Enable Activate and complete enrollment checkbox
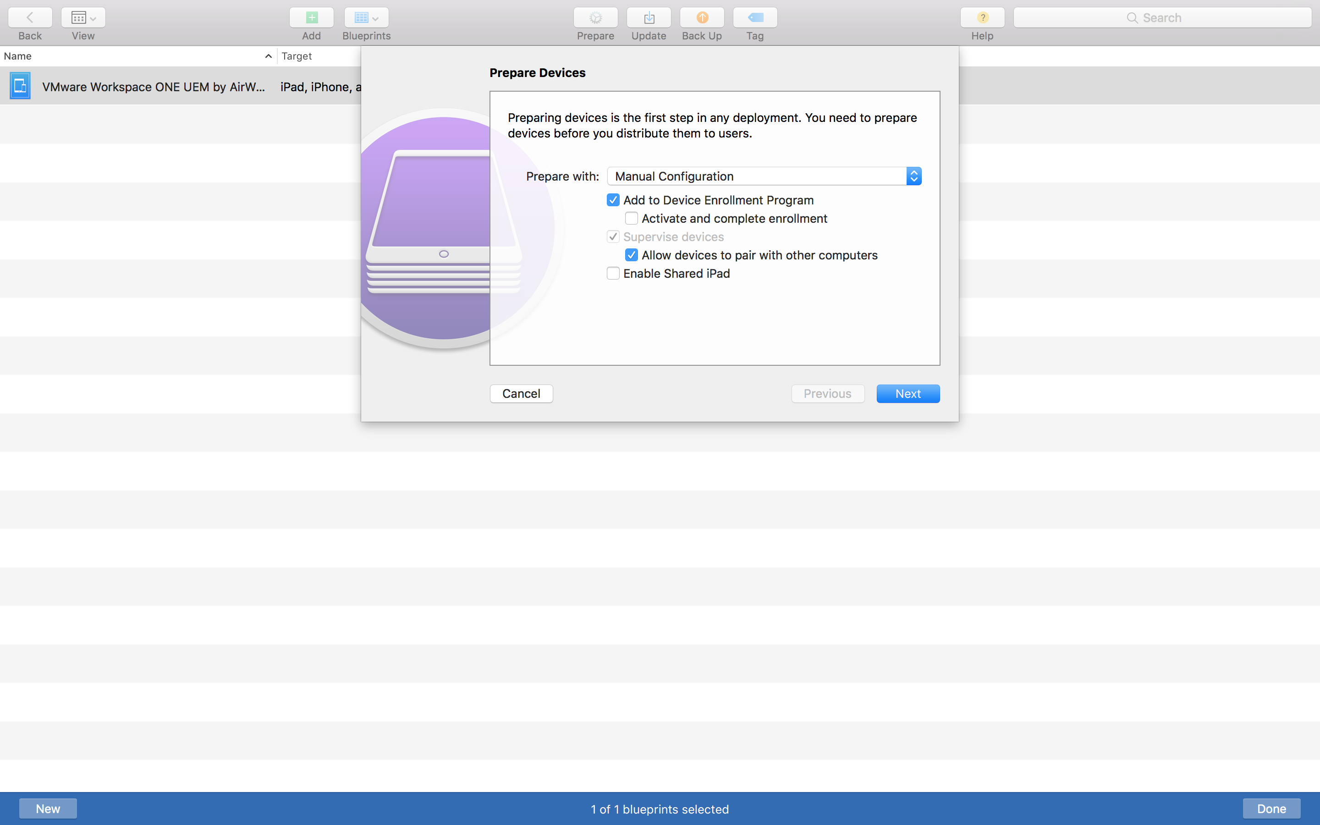Screen dimensions: 1320x825 tap(631, 219)
